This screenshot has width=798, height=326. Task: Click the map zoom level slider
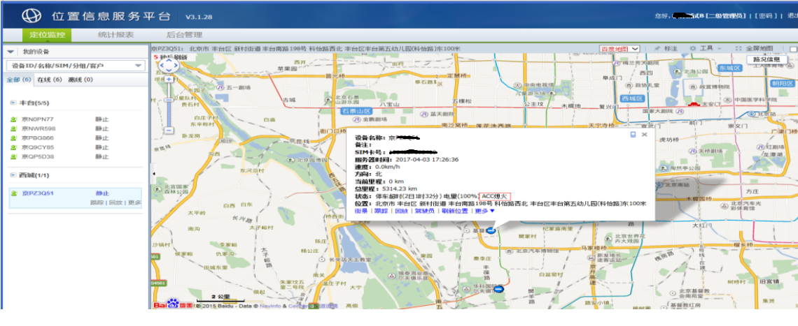click(x=169, y=105)
